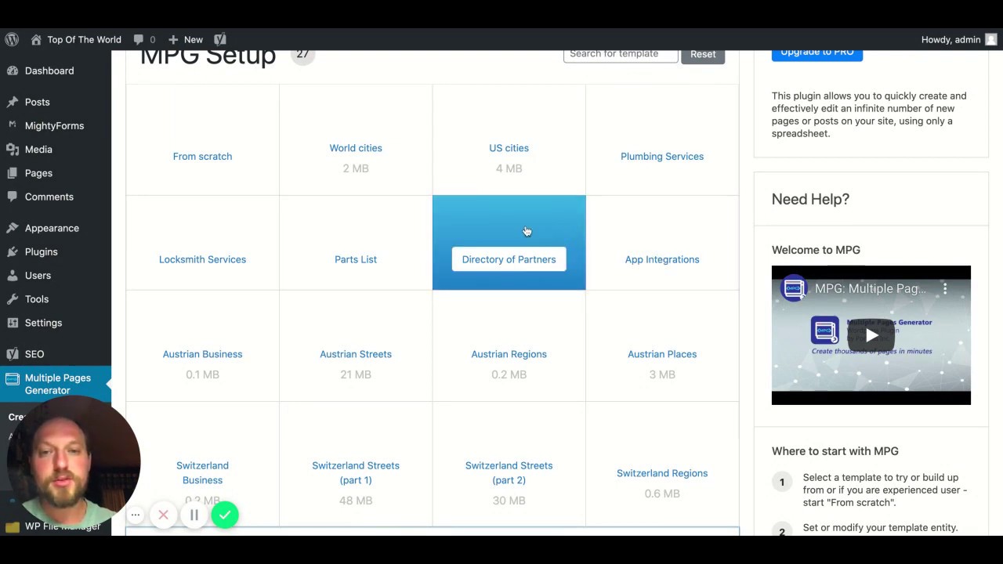Click the admin avatar image
The width and height of the screenshot is (1003, 564).
click(990, 39)
